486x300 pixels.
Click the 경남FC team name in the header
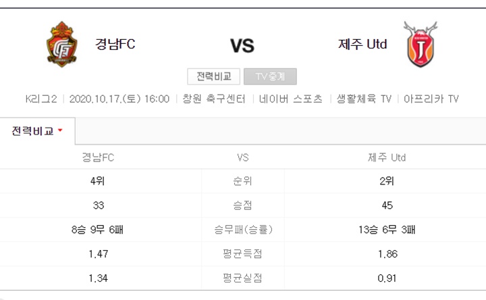tap(115, 44)
